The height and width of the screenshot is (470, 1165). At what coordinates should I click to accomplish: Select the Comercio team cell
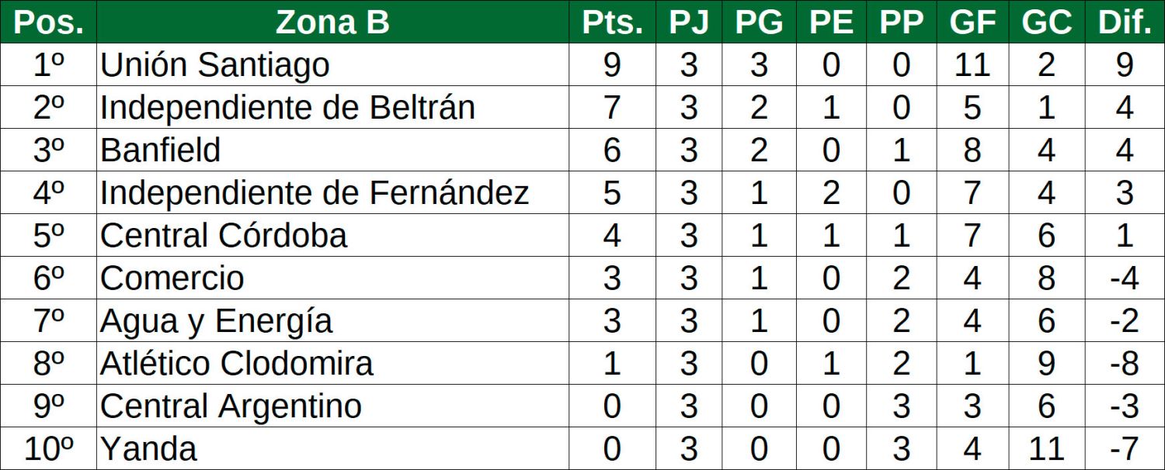click(x=172, y=278)
